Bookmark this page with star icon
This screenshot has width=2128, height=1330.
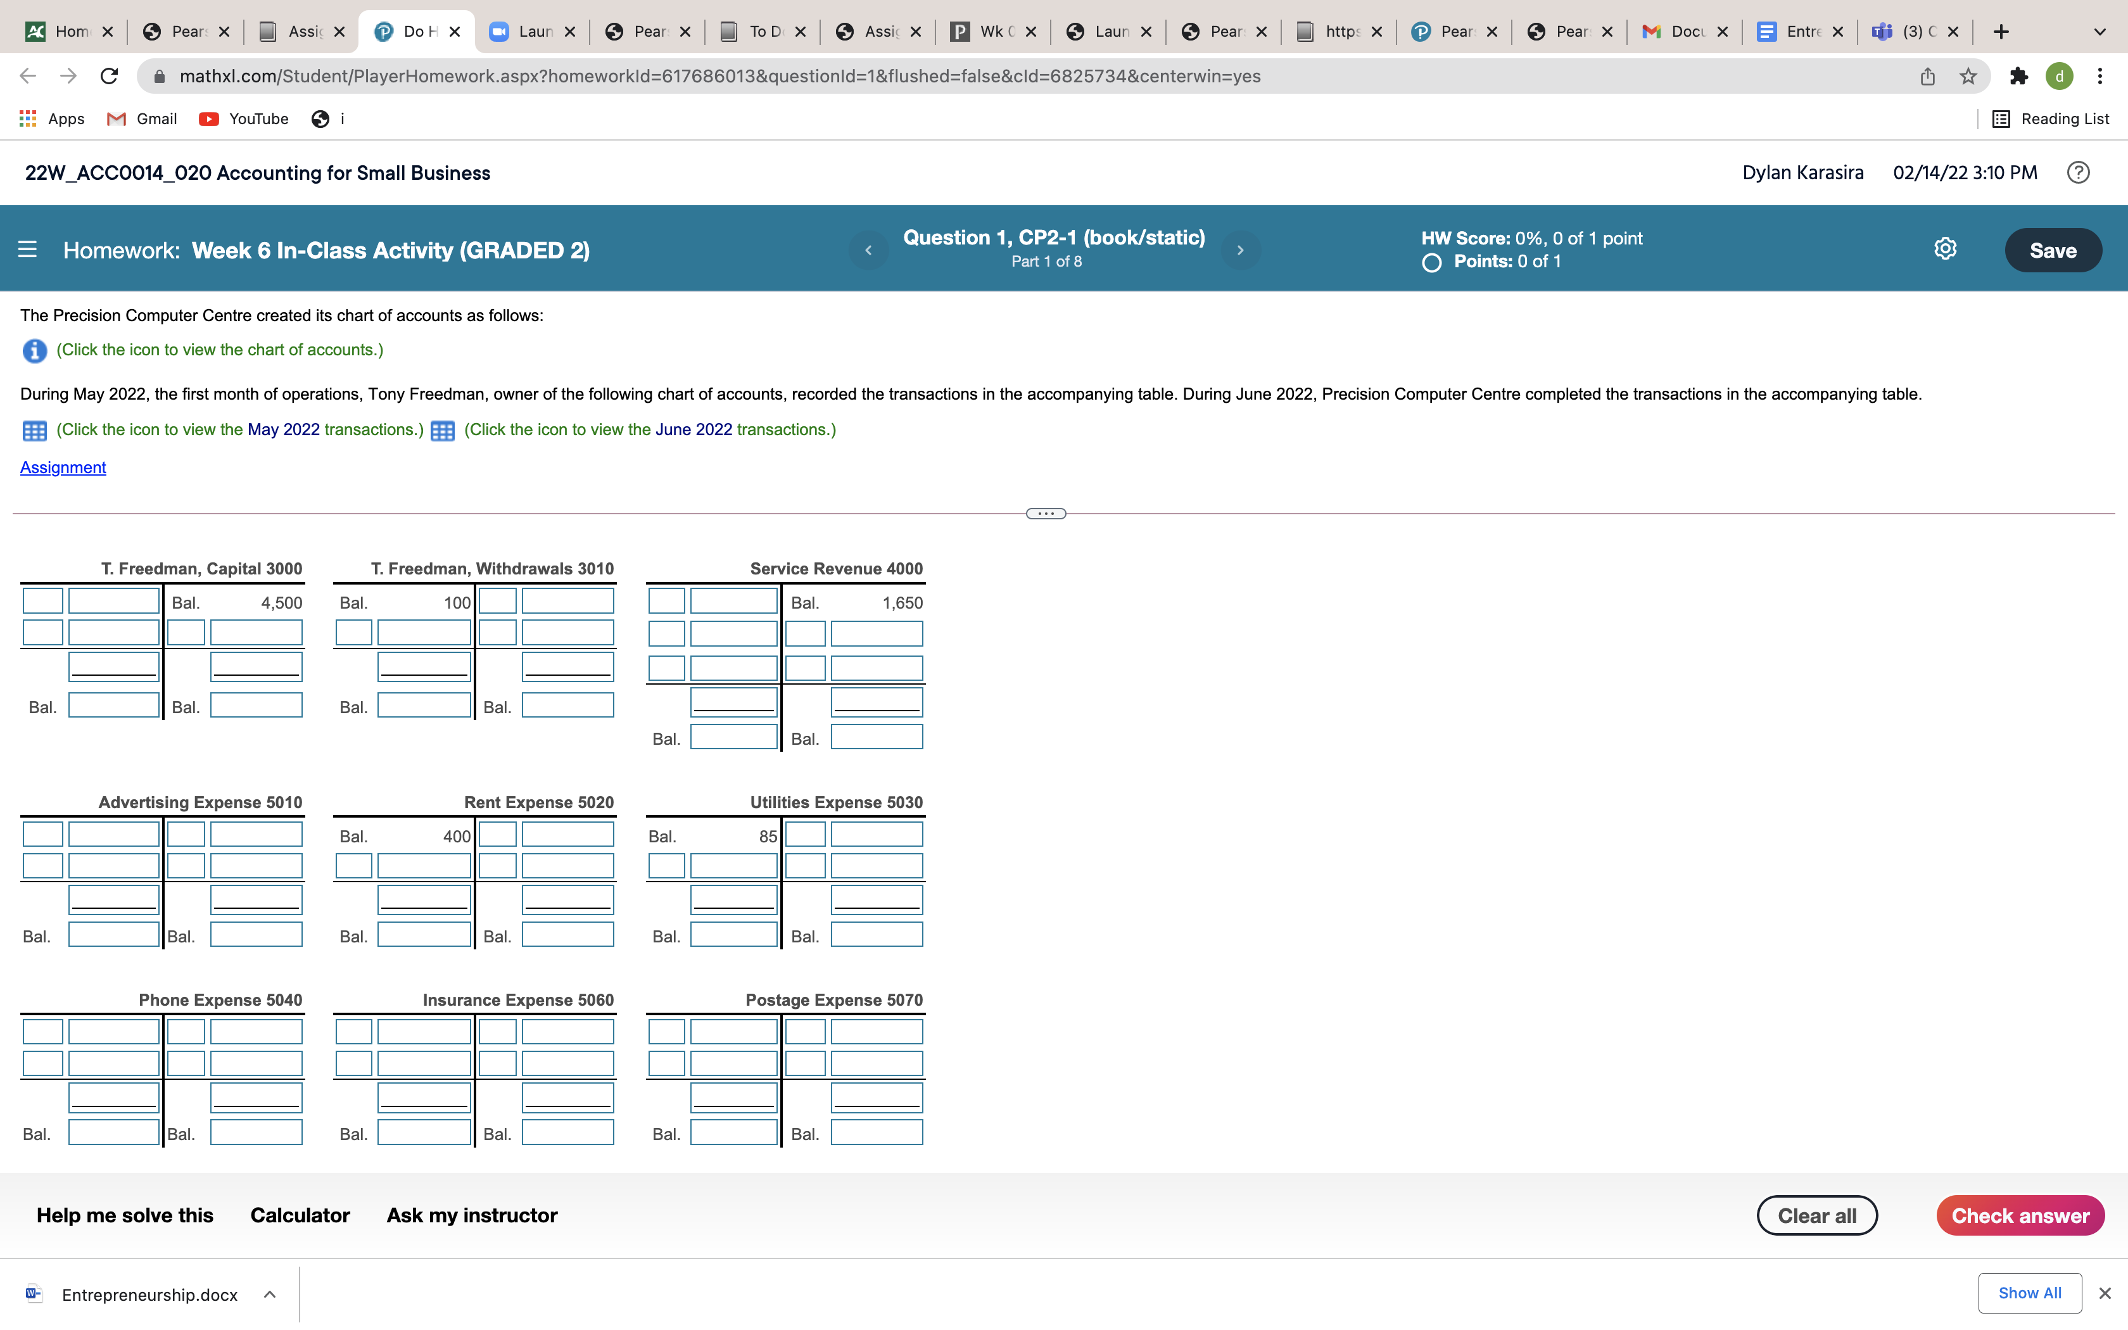1968,77
